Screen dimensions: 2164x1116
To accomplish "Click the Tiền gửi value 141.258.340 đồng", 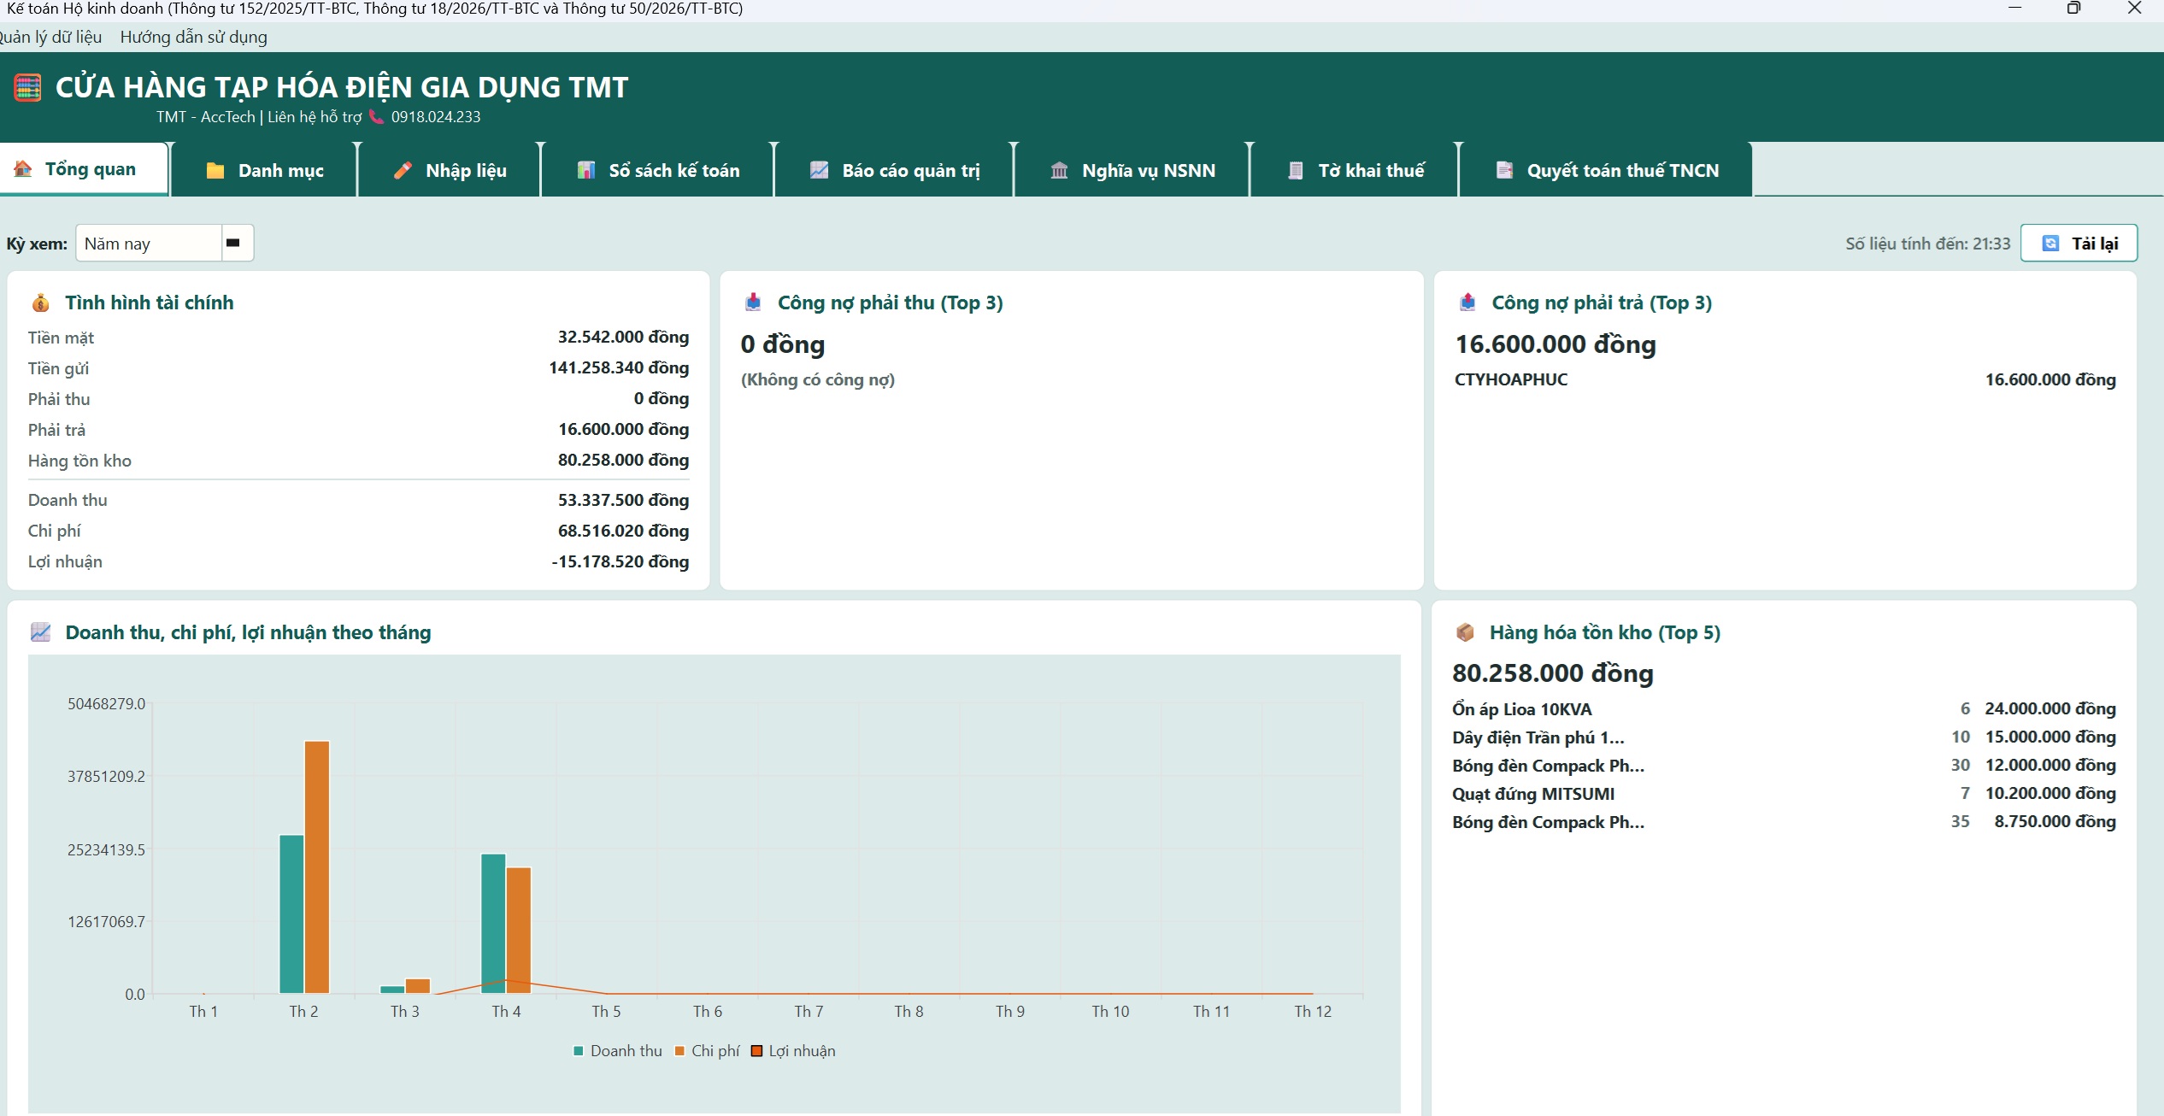I will coord(619,367).
